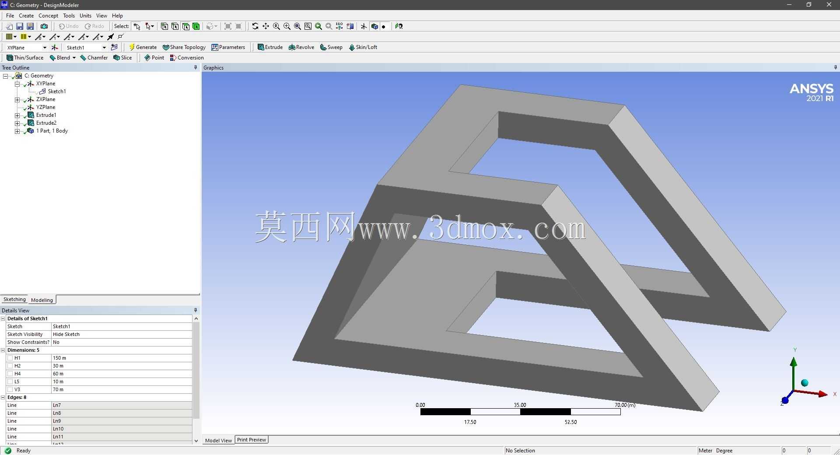The image size is (840, 455).
Task: Click the Details View scrollbar down arrow
Action: coord(196,441)
